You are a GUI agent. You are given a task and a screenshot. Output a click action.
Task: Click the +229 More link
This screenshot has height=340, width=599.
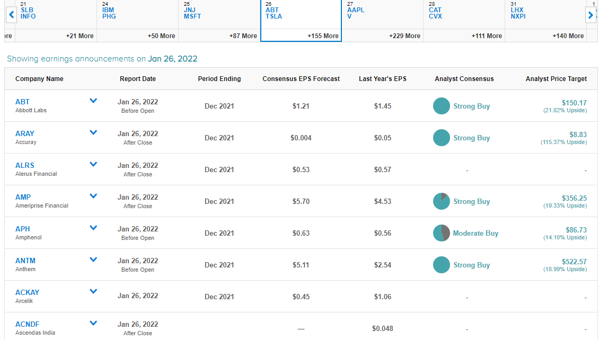pyautogui.click(x=404, y=36)
